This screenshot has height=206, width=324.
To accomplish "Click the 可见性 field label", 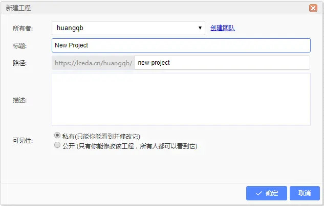I will coord(23,141).
